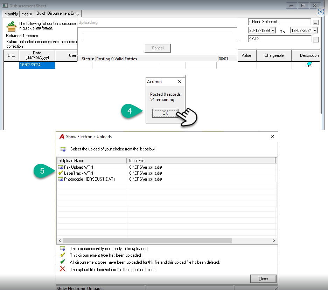Screen dimensions: 328x290
Task: Click the Uploading progress bar
Action: pyautogui.click(x=157, y=36)
